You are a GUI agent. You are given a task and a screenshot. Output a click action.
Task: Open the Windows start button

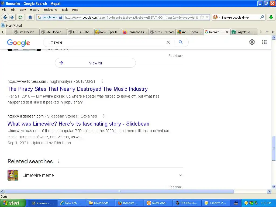13,203
